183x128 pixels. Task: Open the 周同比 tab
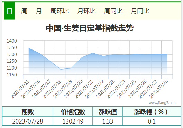(x=113, y=11)
